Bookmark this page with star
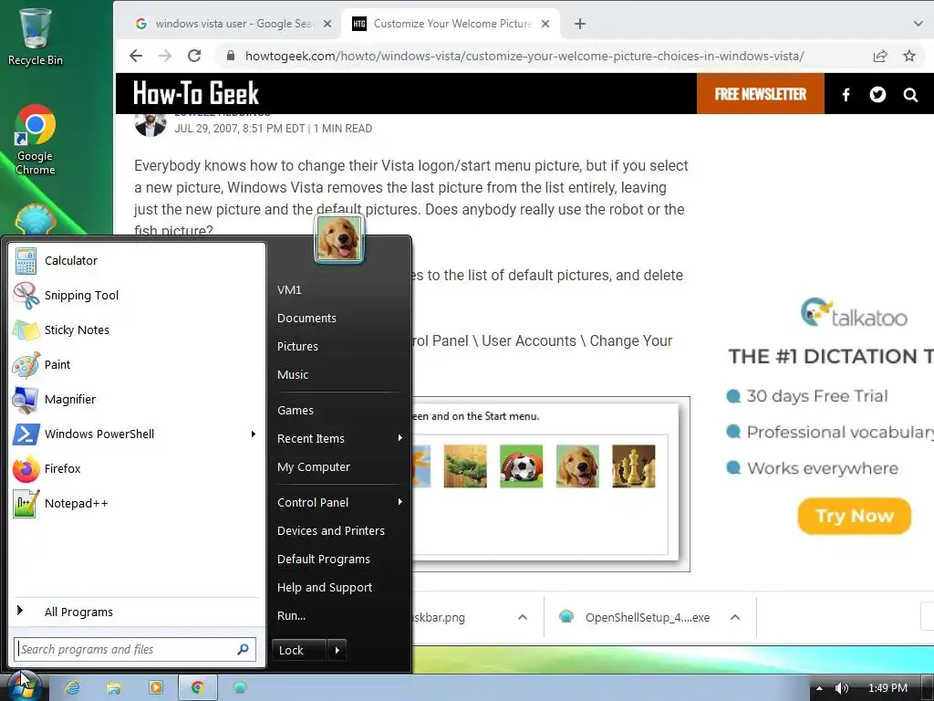The width and height of the screenshot is (934, 701). (909, 56)
